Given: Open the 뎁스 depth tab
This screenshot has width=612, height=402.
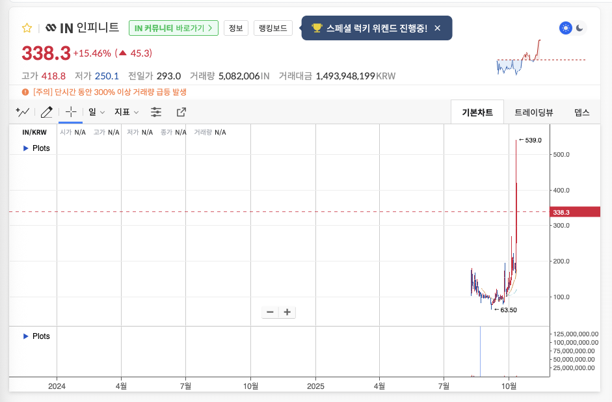Looking at the screenshot, I should pos(581,112).
